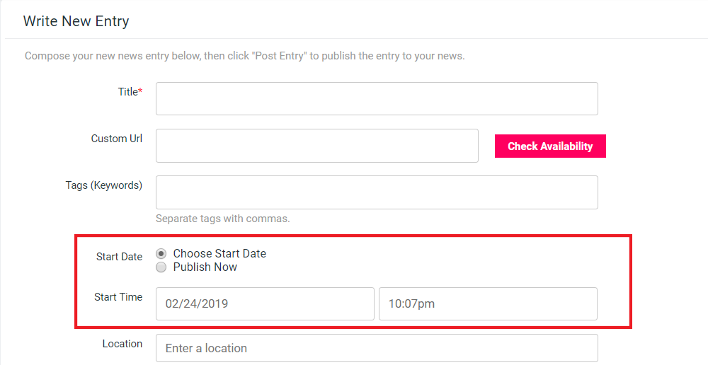The image size is (708, 365).
Task: Click the Write New Entry heading
Action: tap(76, 21)
